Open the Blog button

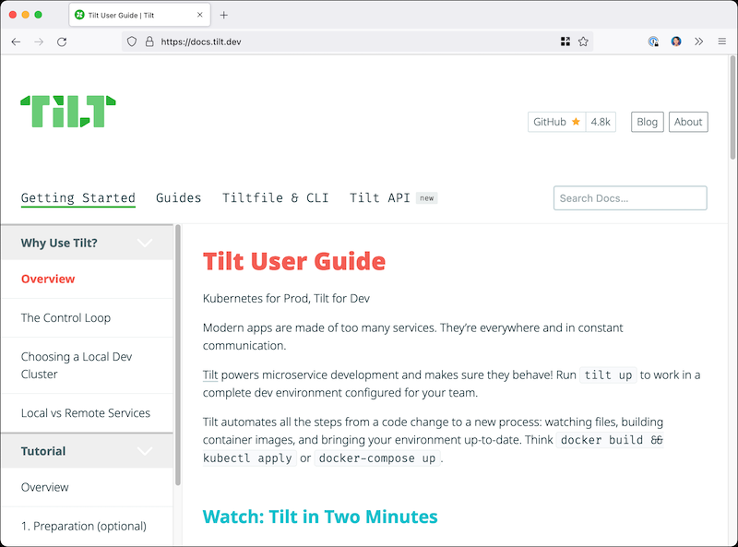pos(648,122)
